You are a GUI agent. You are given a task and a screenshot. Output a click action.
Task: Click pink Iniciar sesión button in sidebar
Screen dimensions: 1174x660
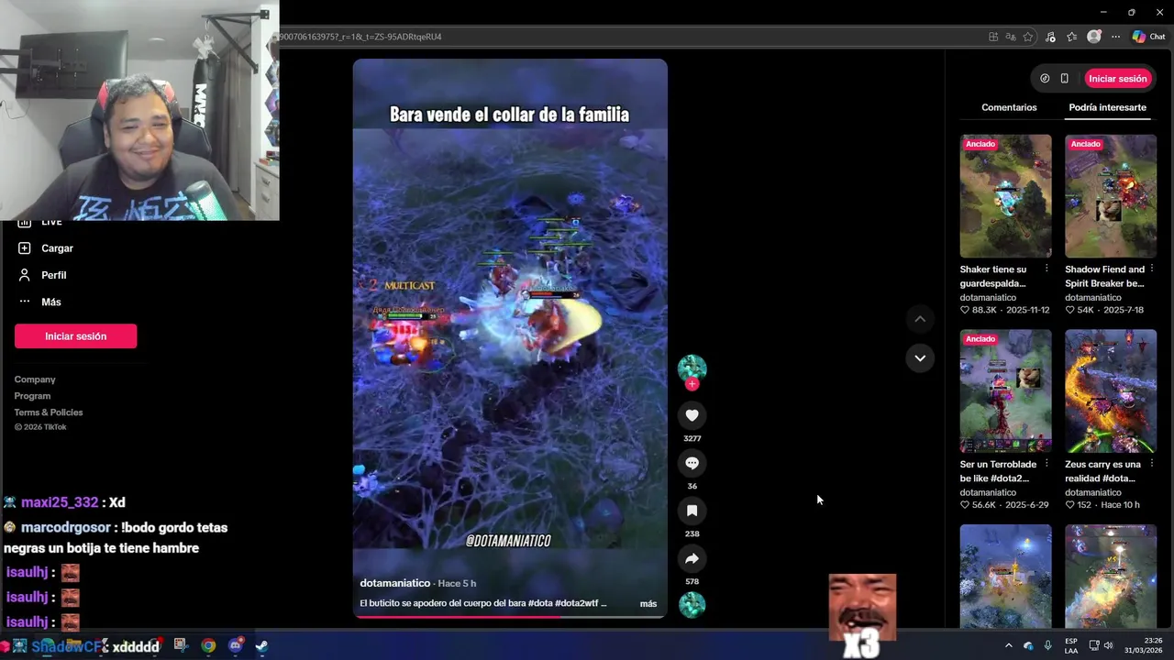76,336
